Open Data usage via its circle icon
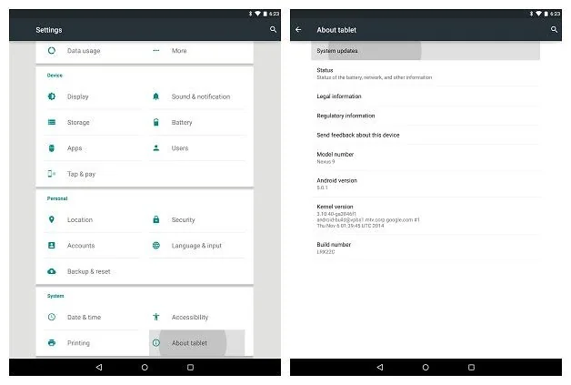The height and width of the screenshot is (385, 571). (52, 51)
